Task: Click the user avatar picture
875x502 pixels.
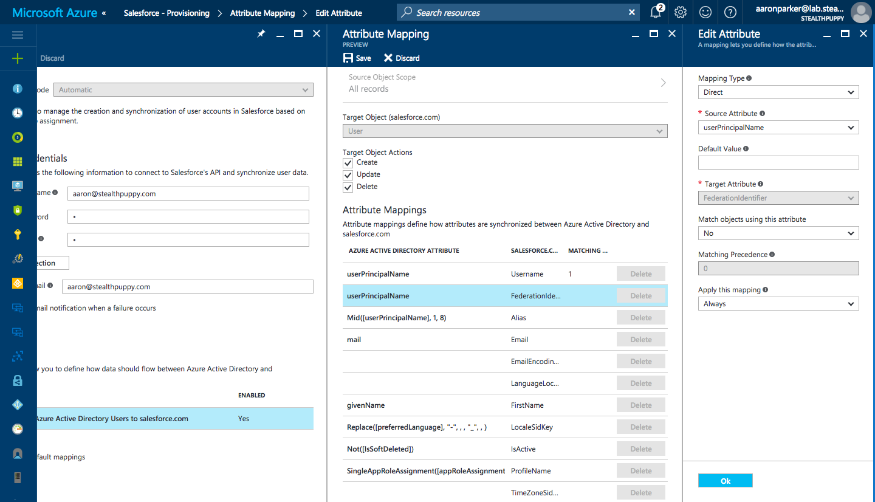Action: pos(861,12)
